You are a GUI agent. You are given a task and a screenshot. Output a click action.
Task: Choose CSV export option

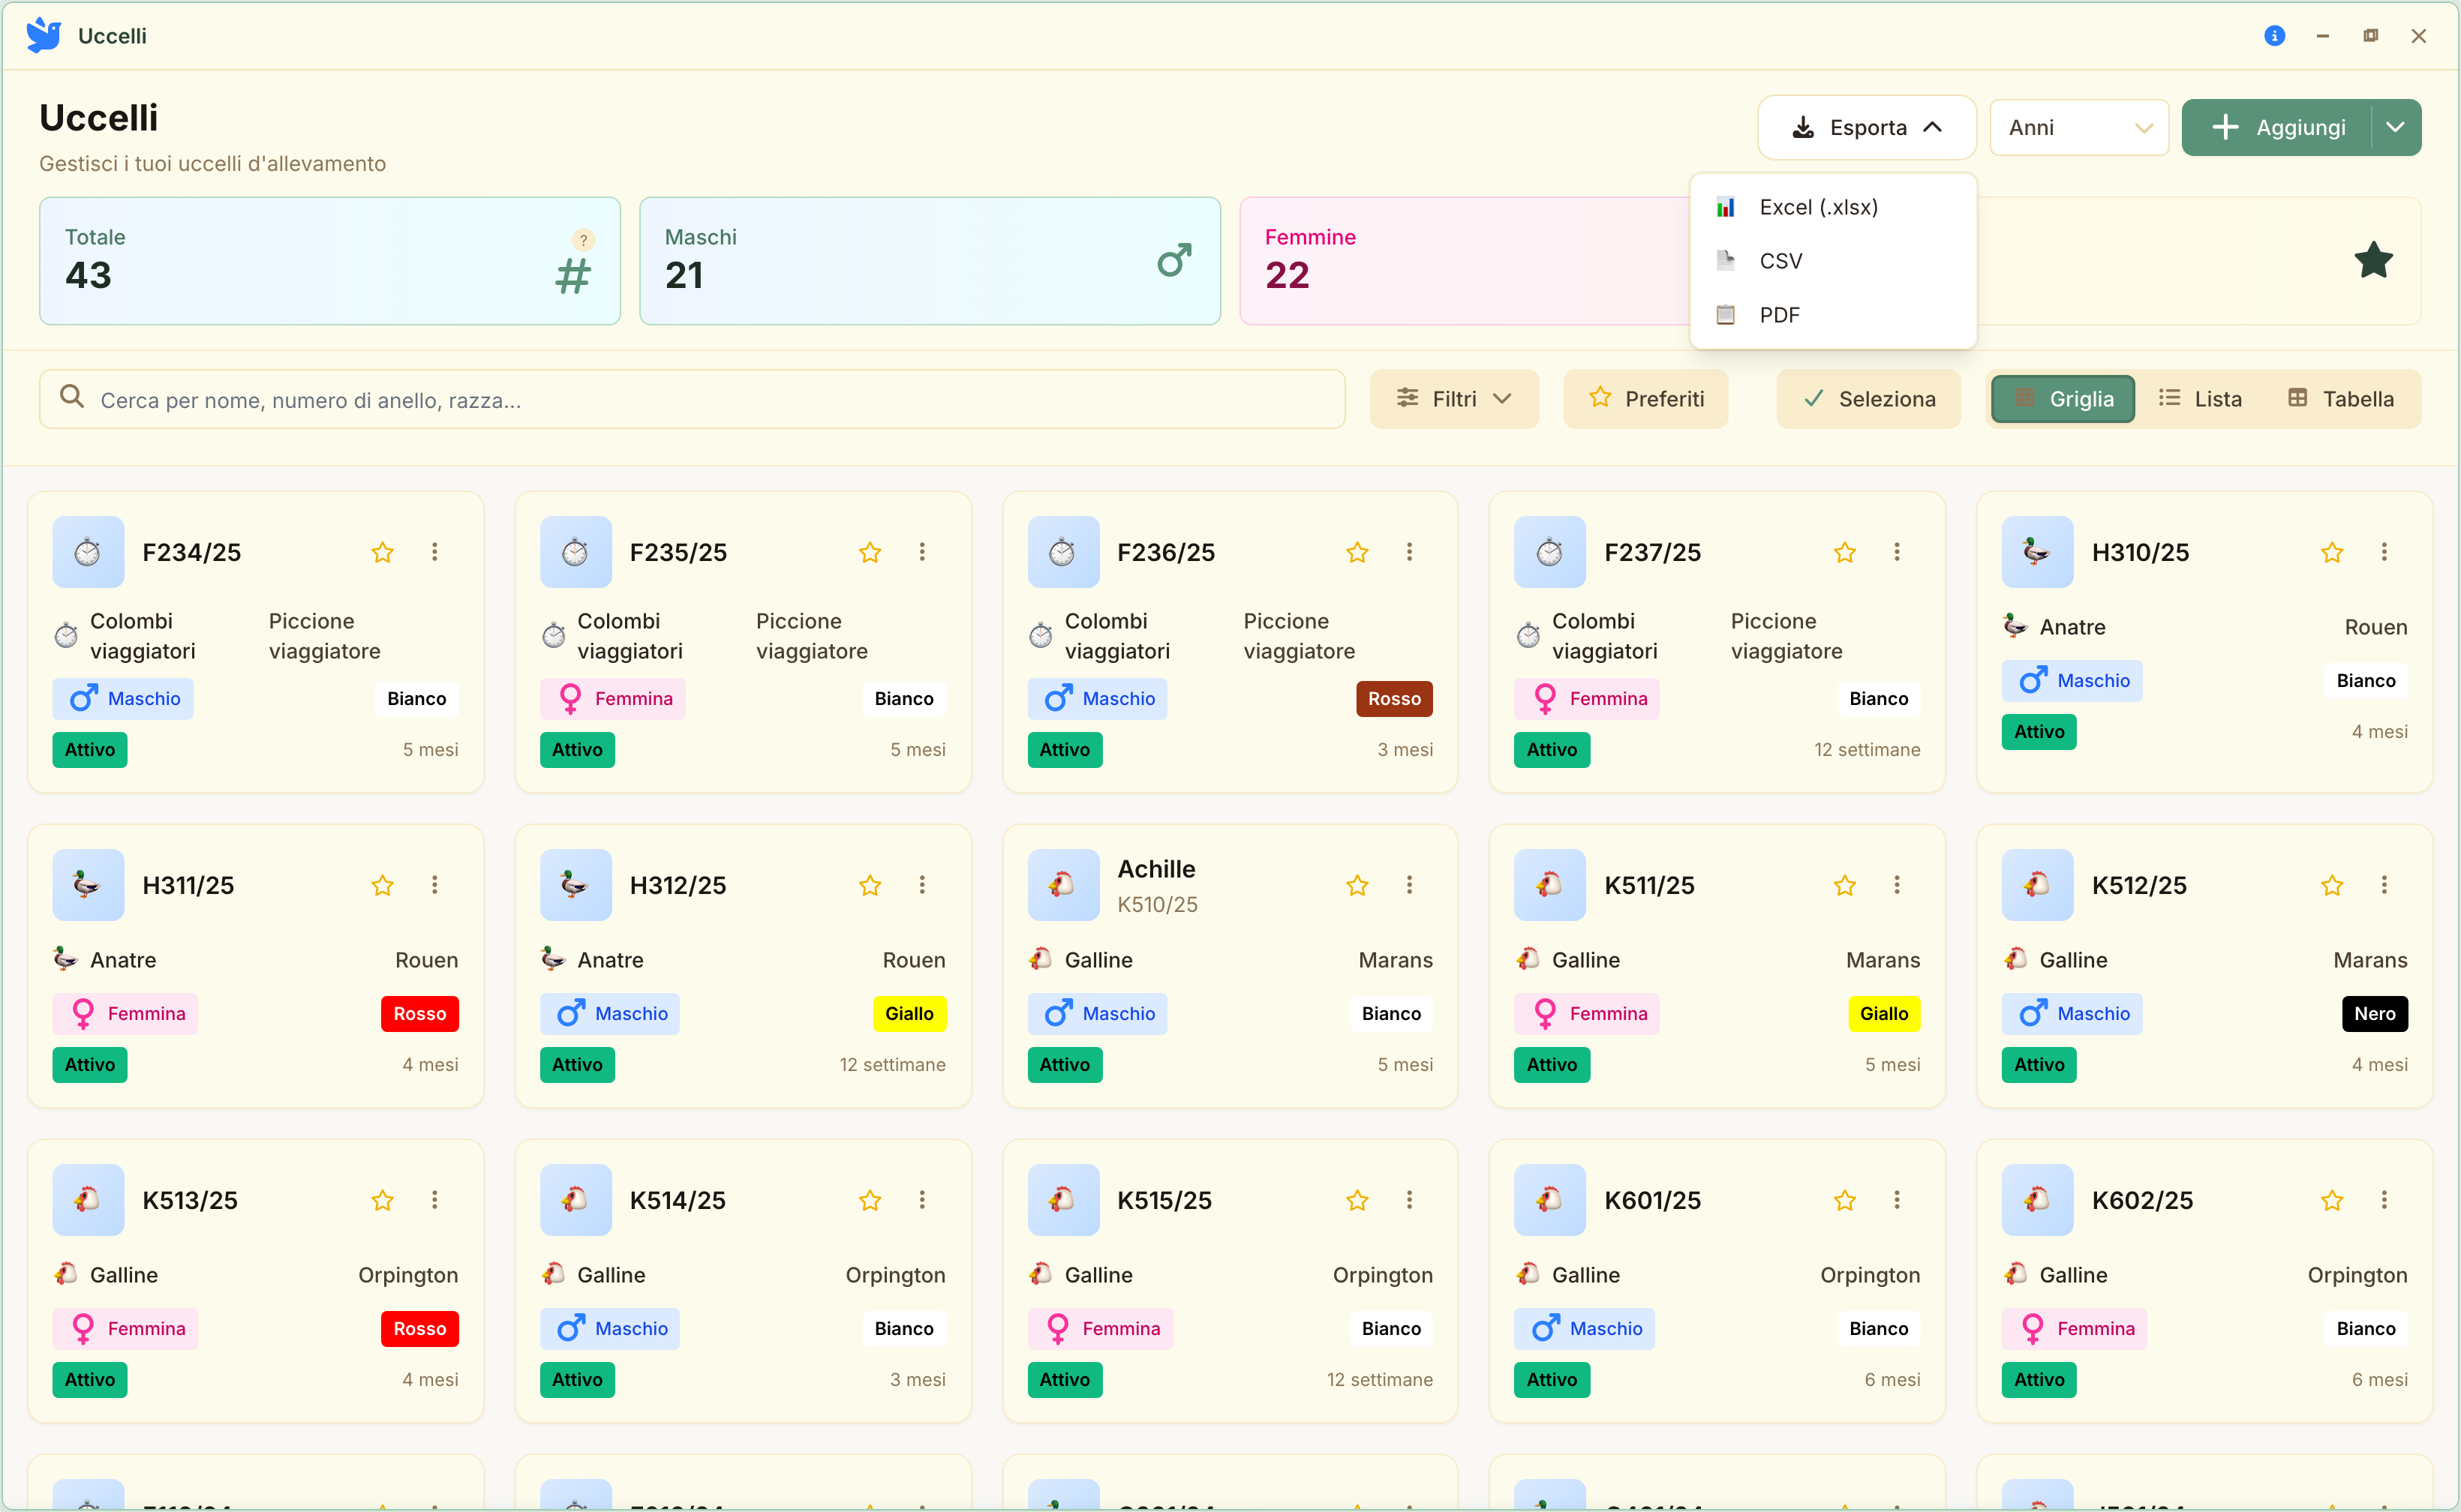(1833, 261)
